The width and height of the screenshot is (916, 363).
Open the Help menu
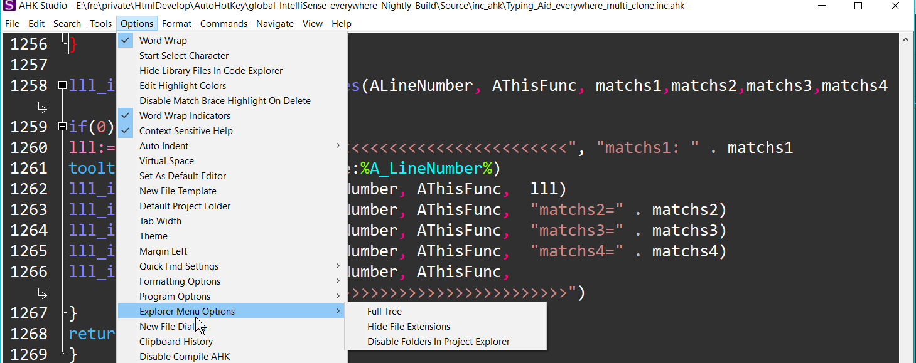[342, 24]
